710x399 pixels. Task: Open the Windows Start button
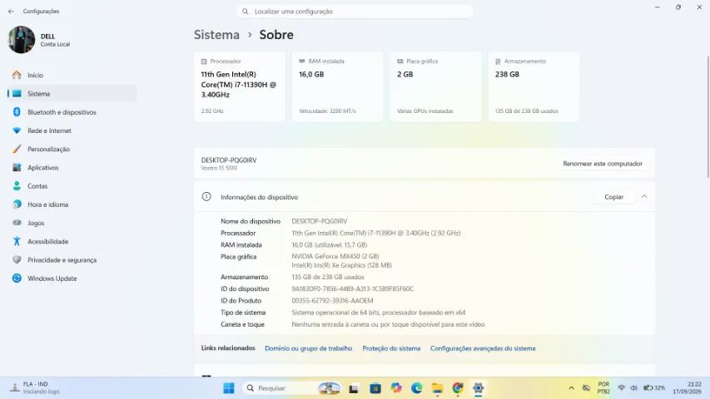pos(229,388)
